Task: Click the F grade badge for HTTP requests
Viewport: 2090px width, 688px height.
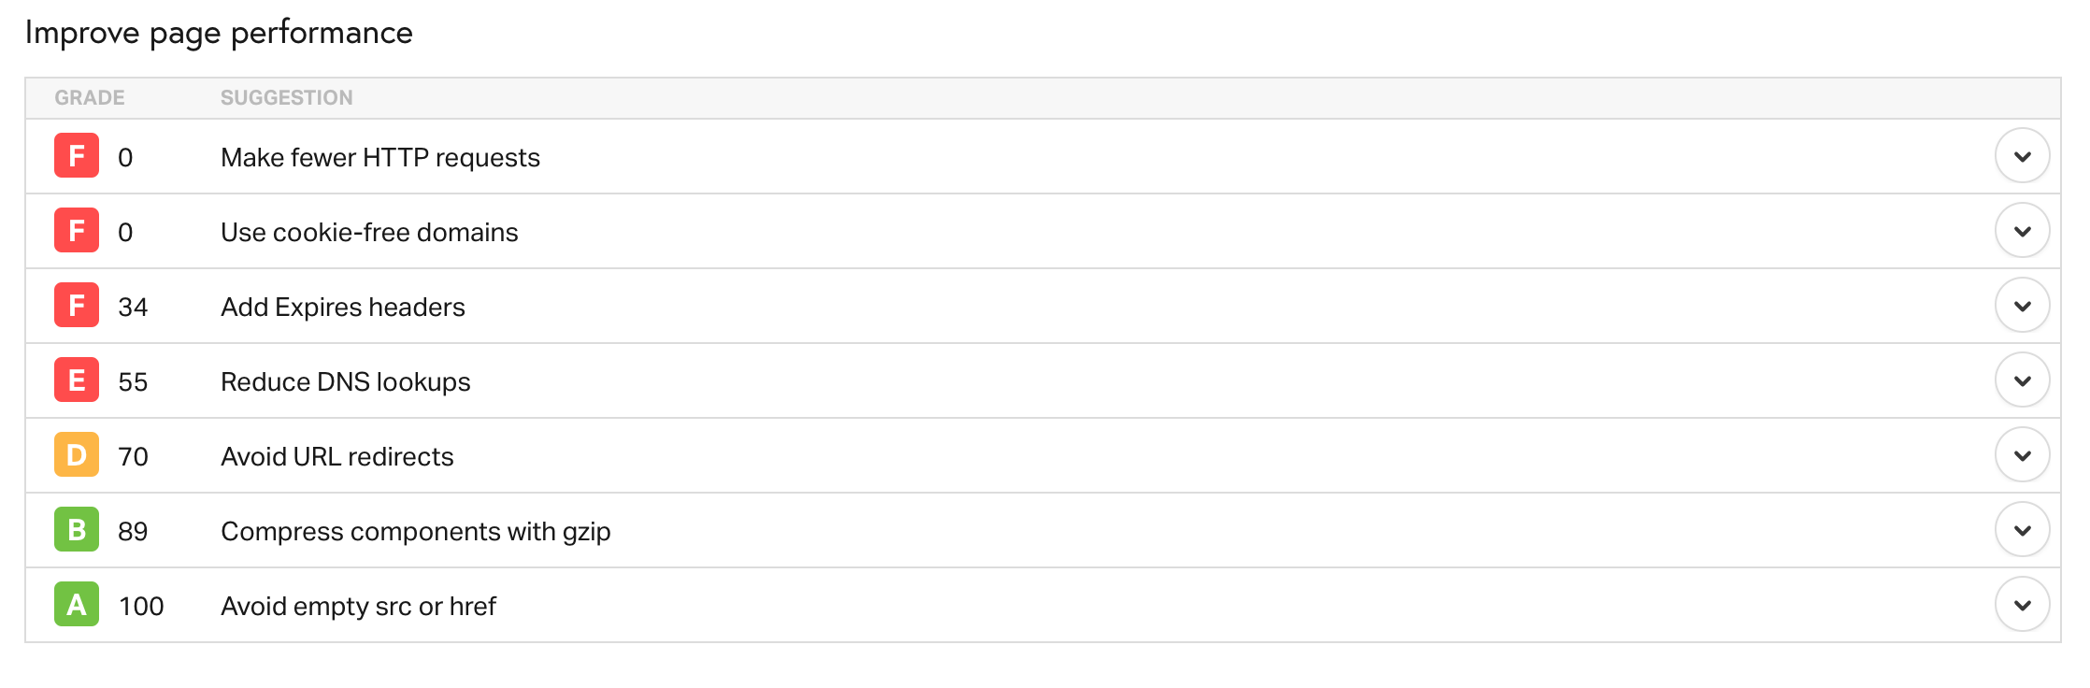Action: pyautogui.click(x=77, y=156)
